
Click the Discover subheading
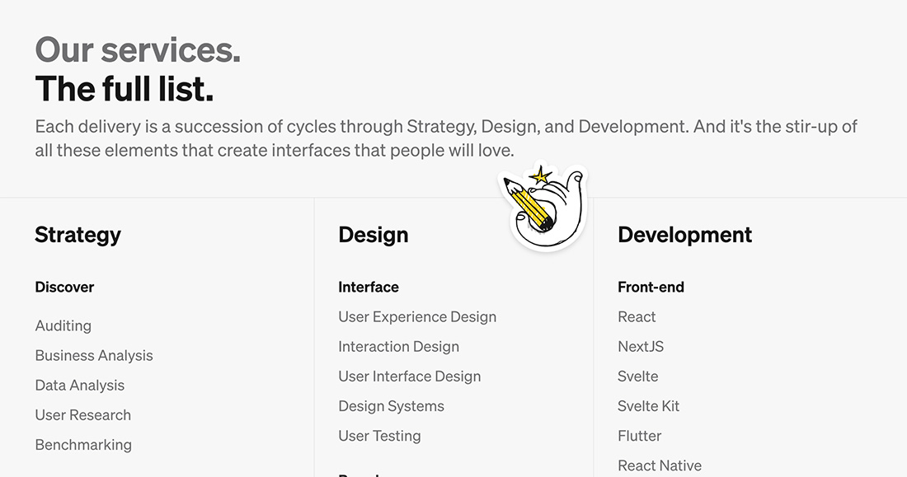coord(64,288)
